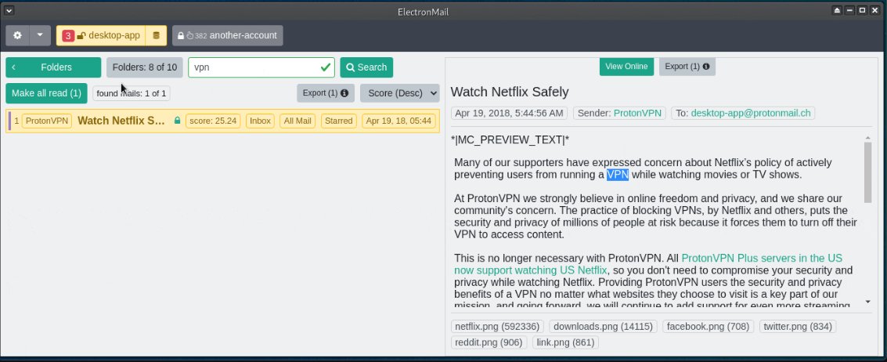Click the scroll up arrow in message body

[x=867, y=138]
